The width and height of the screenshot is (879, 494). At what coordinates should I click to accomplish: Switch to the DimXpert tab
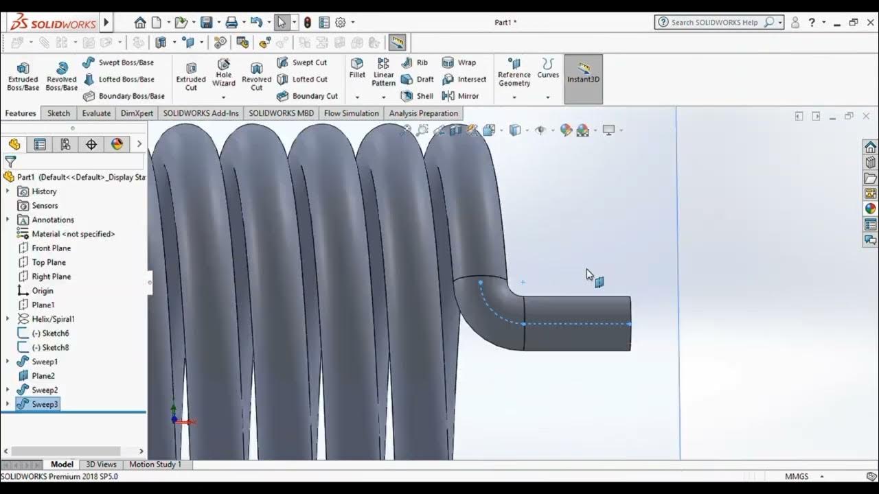(x=137, y=113)
